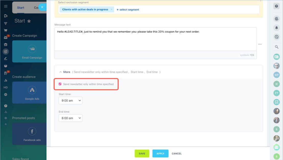Open the robot icon with notification badge
This screenshot has width=283, height=160.
tap(6, 37)
